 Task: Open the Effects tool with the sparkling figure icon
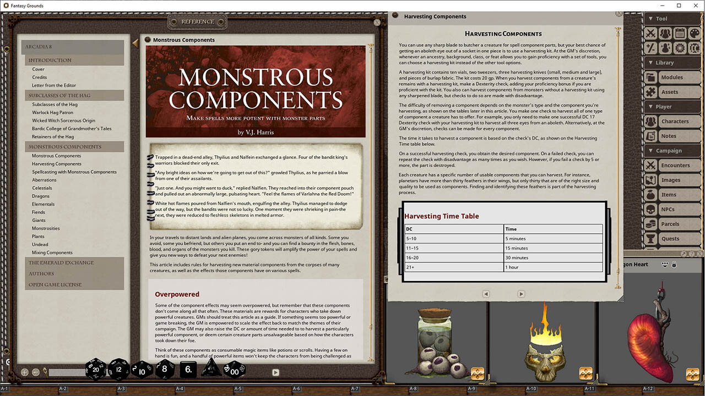pyautogui.click(x=666, y=48)
